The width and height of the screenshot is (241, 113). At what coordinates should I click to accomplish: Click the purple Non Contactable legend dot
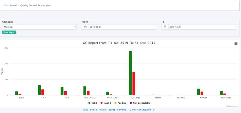click(x=131, y=103)
